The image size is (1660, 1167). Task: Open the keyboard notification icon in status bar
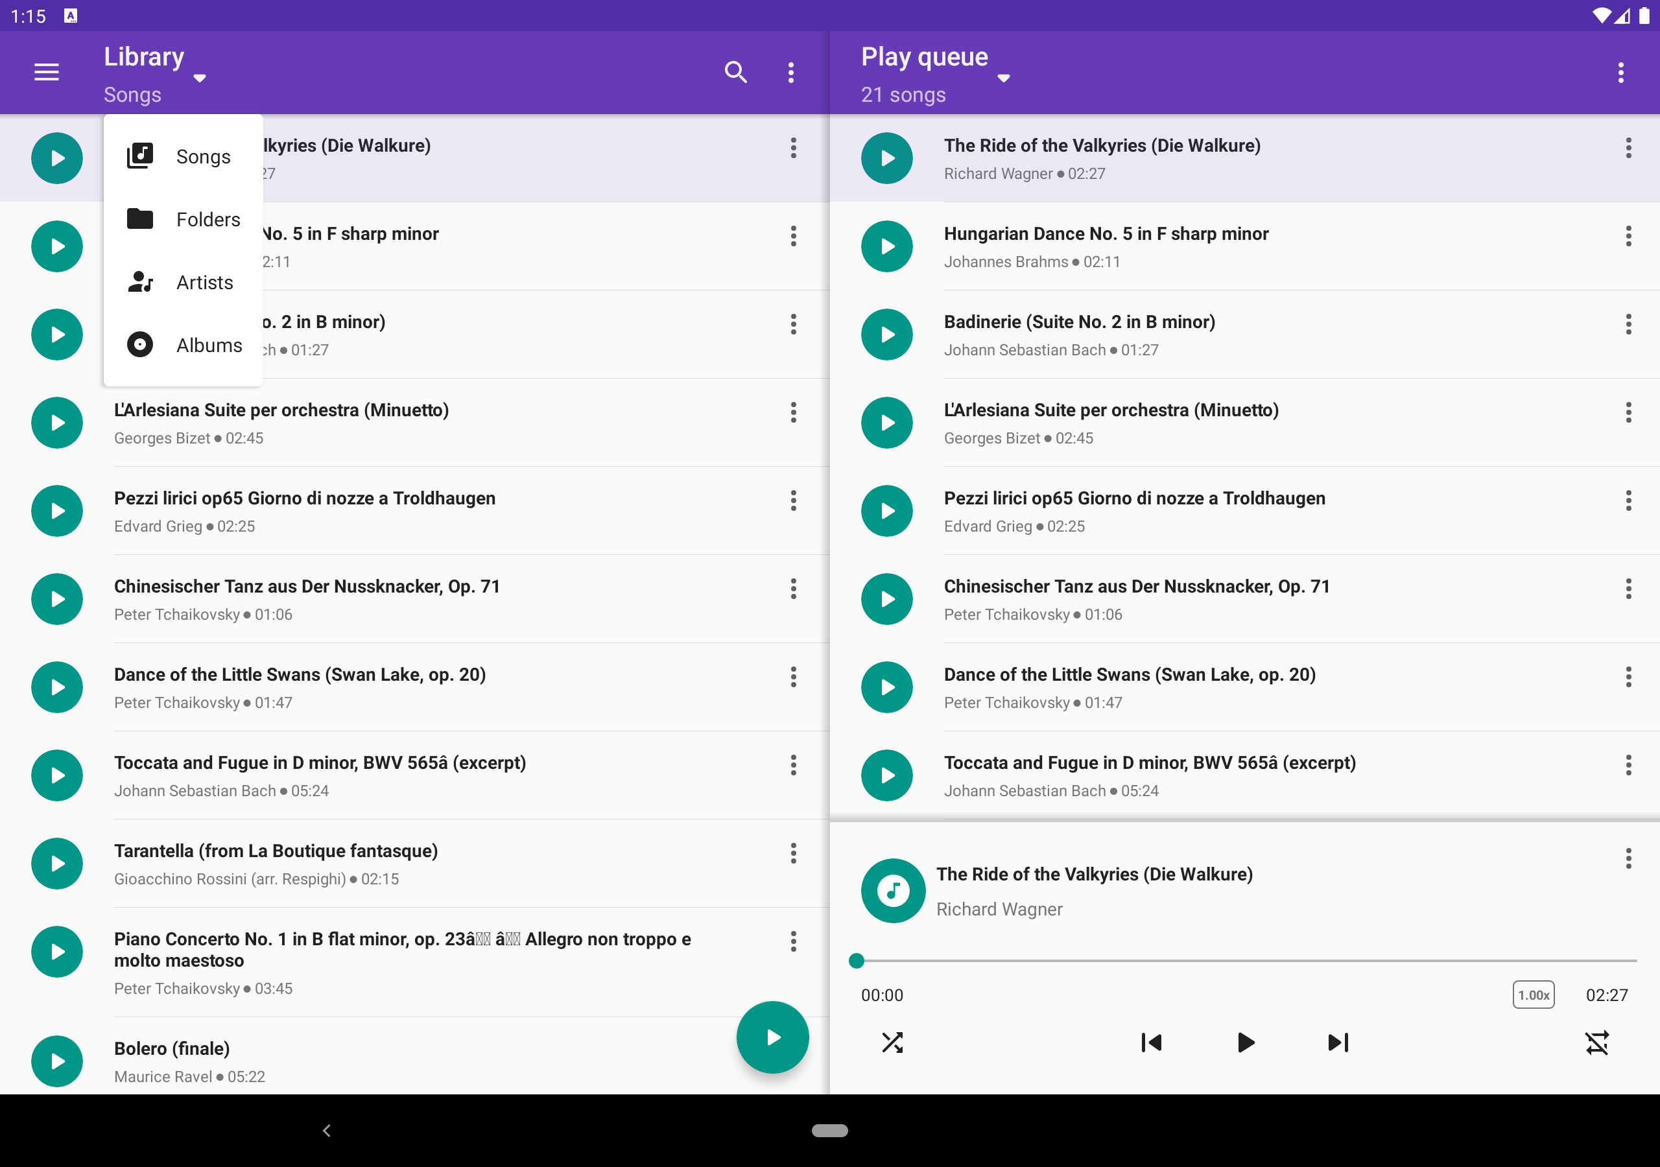(71, 15)
